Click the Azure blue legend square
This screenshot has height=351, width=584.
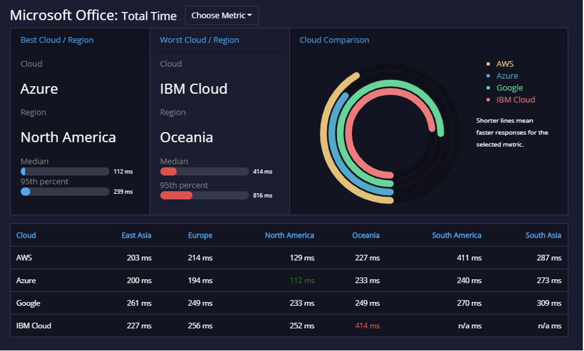(488, 76)
